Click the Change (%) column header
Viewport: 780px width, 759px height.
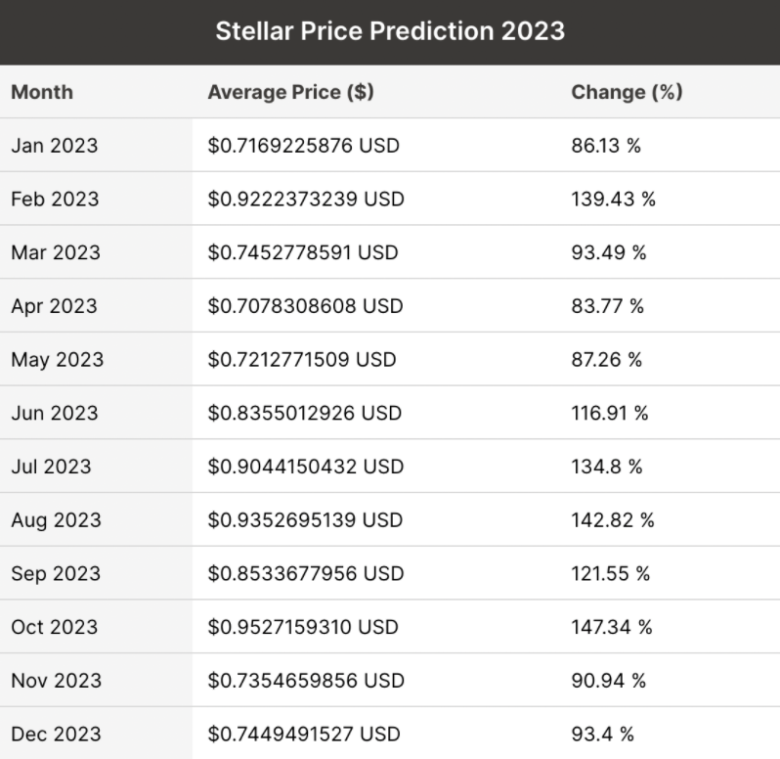(x=627, y=93)
